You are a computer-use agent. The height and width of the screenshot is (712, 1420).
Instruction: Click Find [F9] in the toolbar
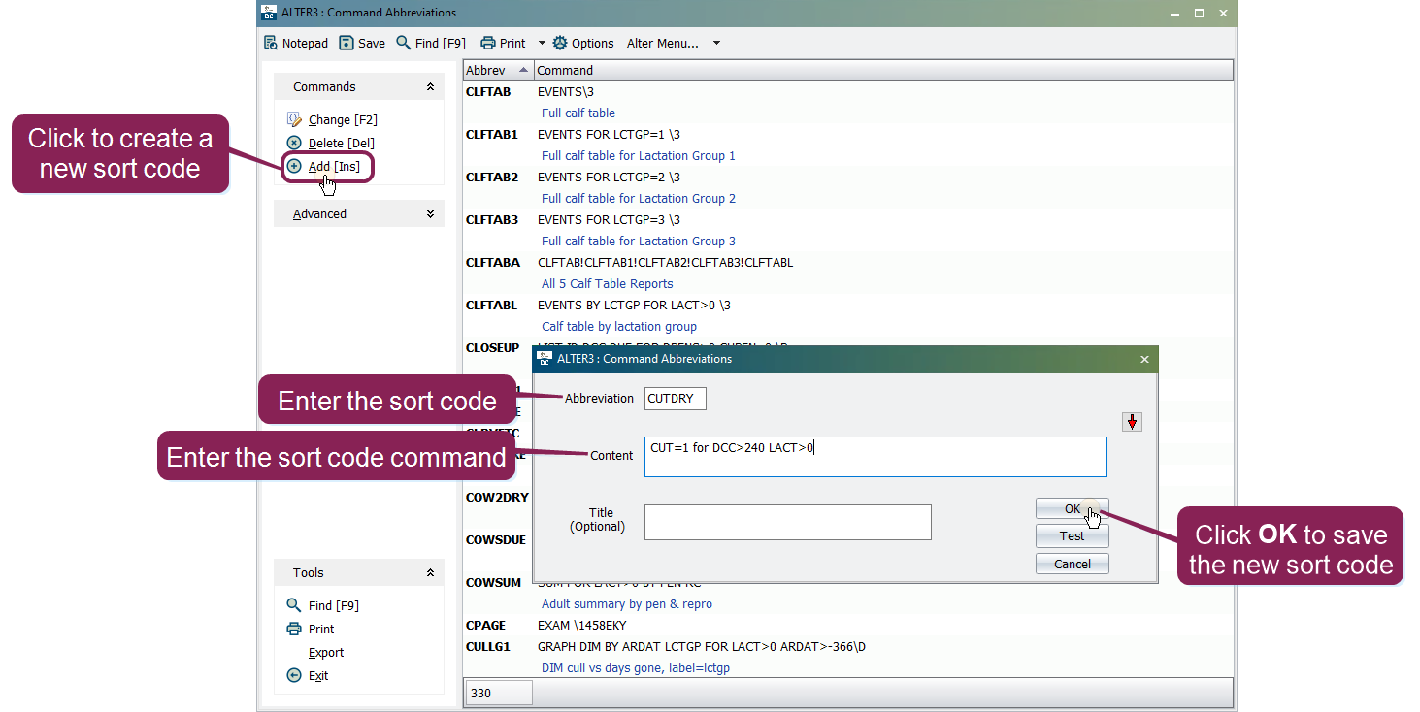point(431,43)
